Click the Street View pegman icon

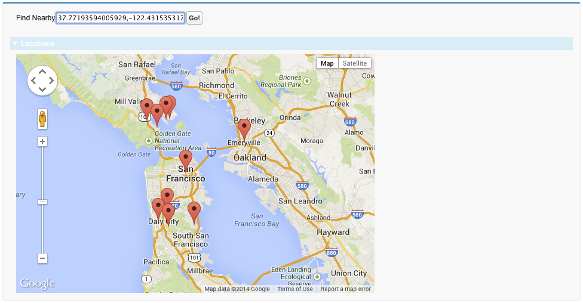coord(42,119)
